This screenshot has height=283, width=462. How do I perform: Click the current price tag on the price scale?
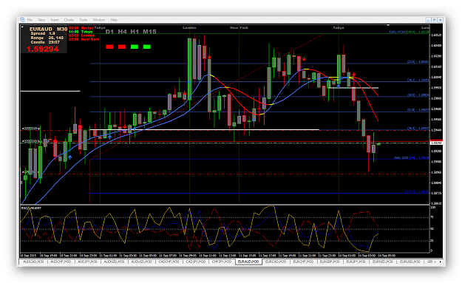click(436, 143)
